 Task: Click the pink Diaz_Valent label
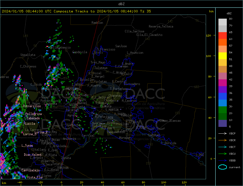click(33, 155)
